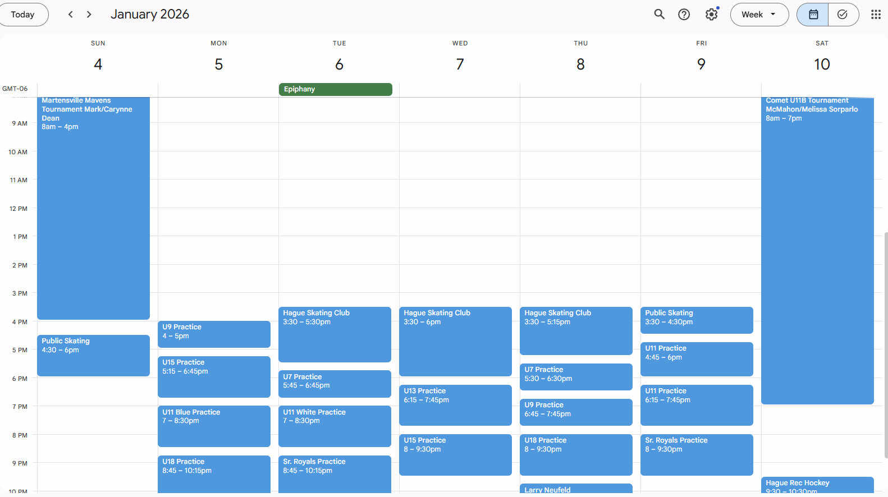This screenshot has width=888, height=497.
Task: Open the Google apps grid
Action: pos(875,15)
